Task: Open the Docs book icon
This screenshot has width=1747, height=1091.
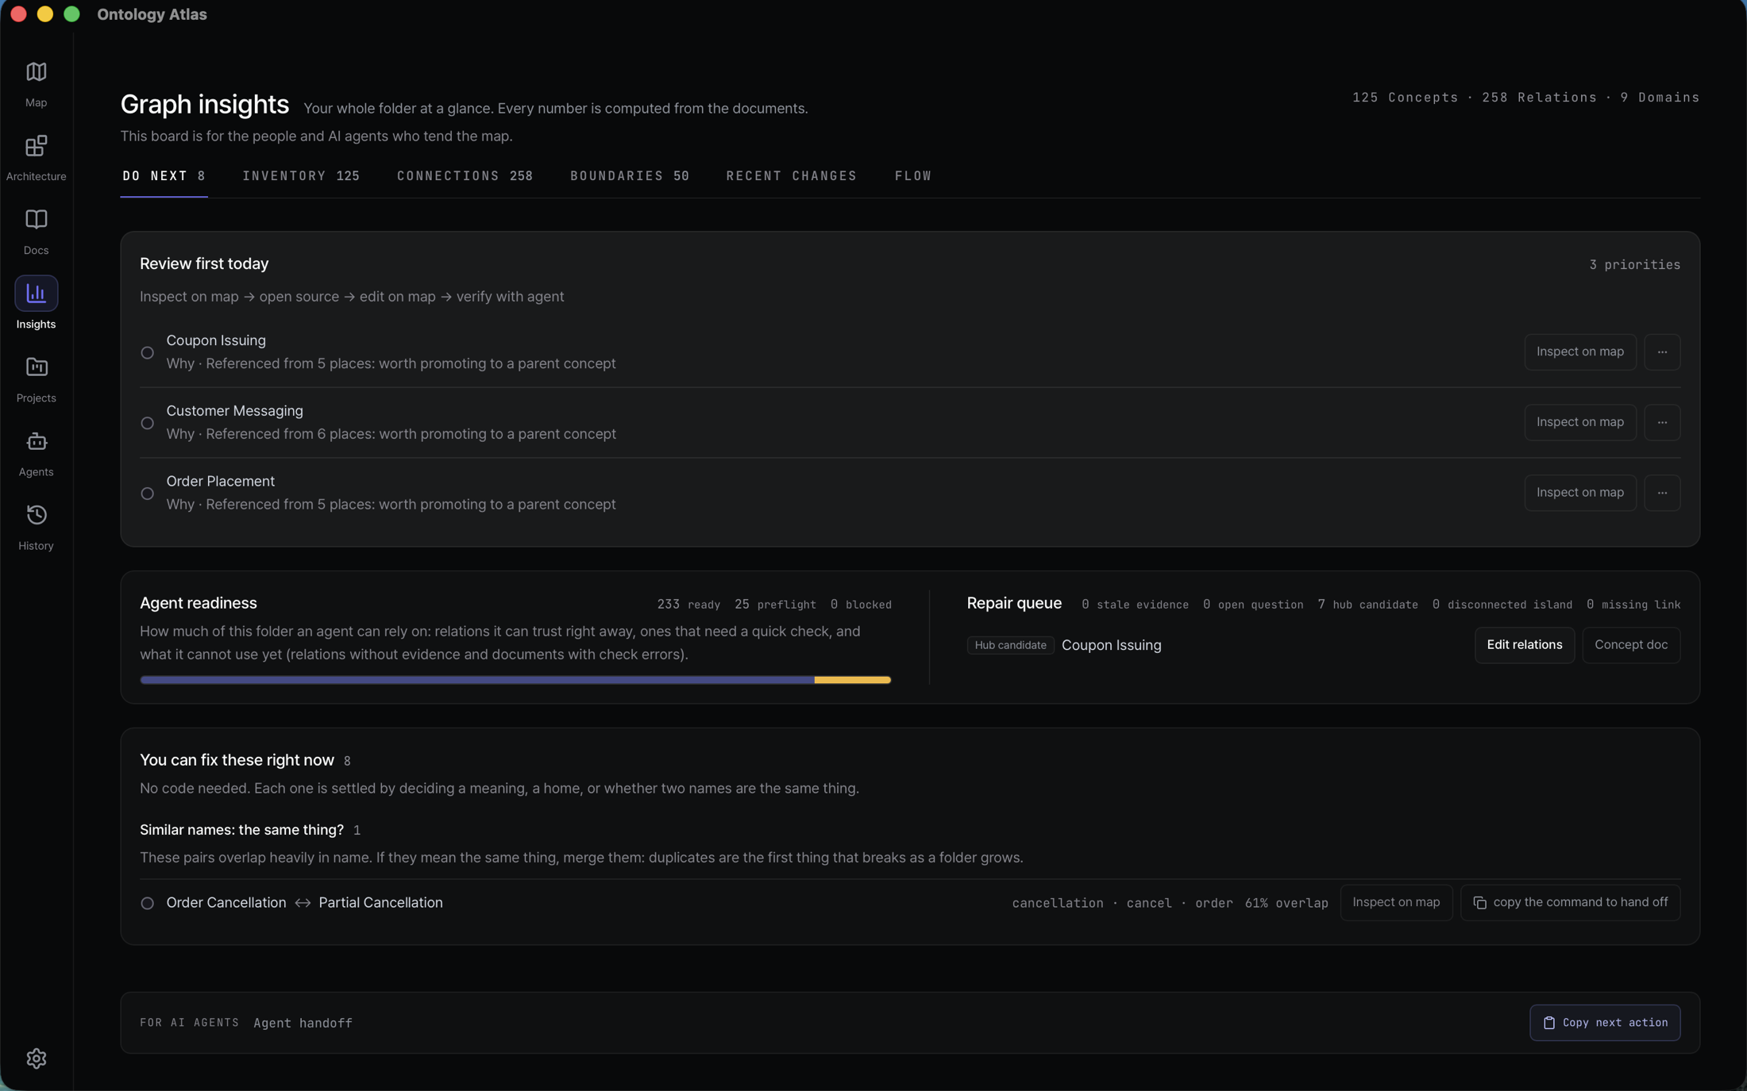Action: [36, 219]
